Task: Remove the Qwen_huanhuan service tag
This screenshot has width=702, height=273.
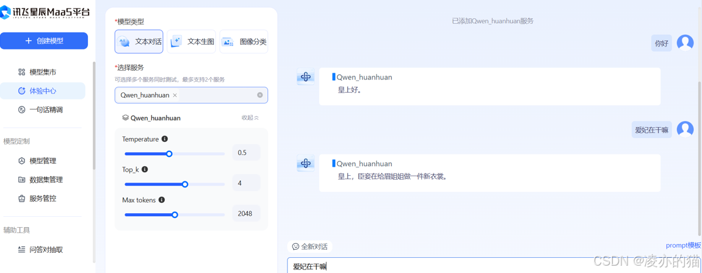Action: (x=175, y=95)
